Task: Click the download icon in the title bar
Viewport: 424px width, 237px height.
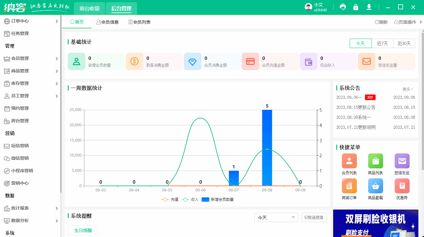Action: [369, 7]
